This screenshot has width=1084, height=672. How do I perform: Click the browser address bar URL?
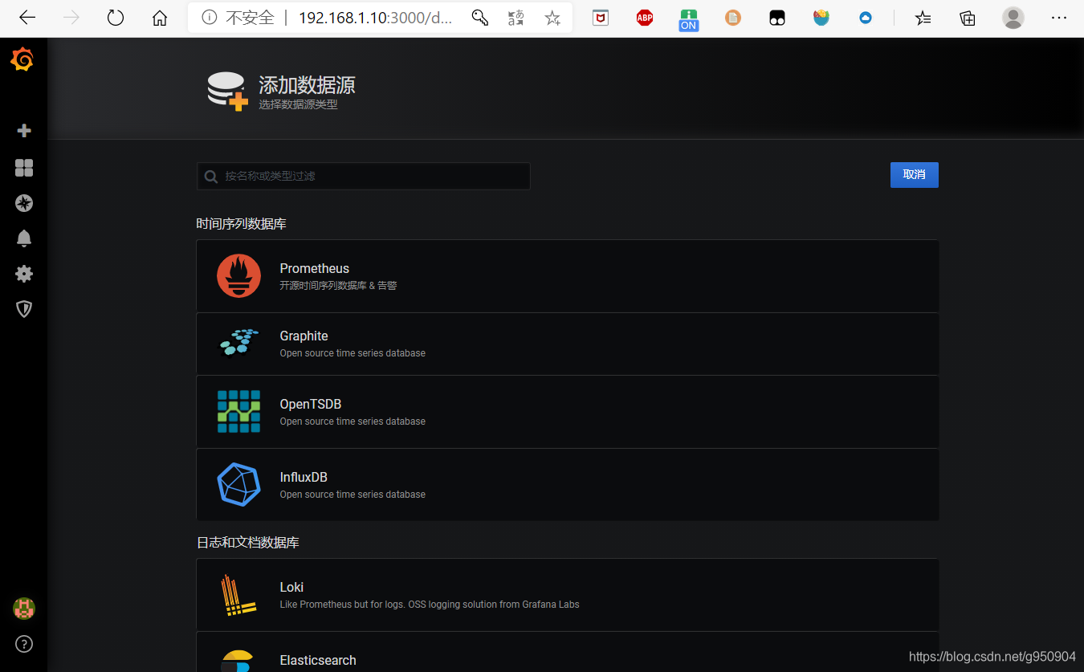[375, 18]
